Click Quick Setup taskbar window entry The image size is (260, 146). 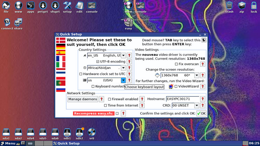[x=66, y=143]
